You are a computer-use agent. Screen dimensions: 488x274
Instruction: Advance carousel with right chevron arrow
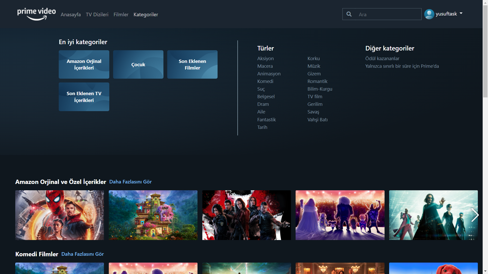475,215
